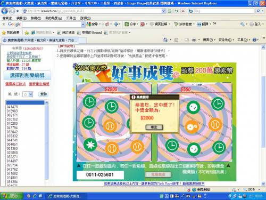Click the Flash Player update link below game
266x200 pixels.
pyautogui.click(x=154, y=183)
